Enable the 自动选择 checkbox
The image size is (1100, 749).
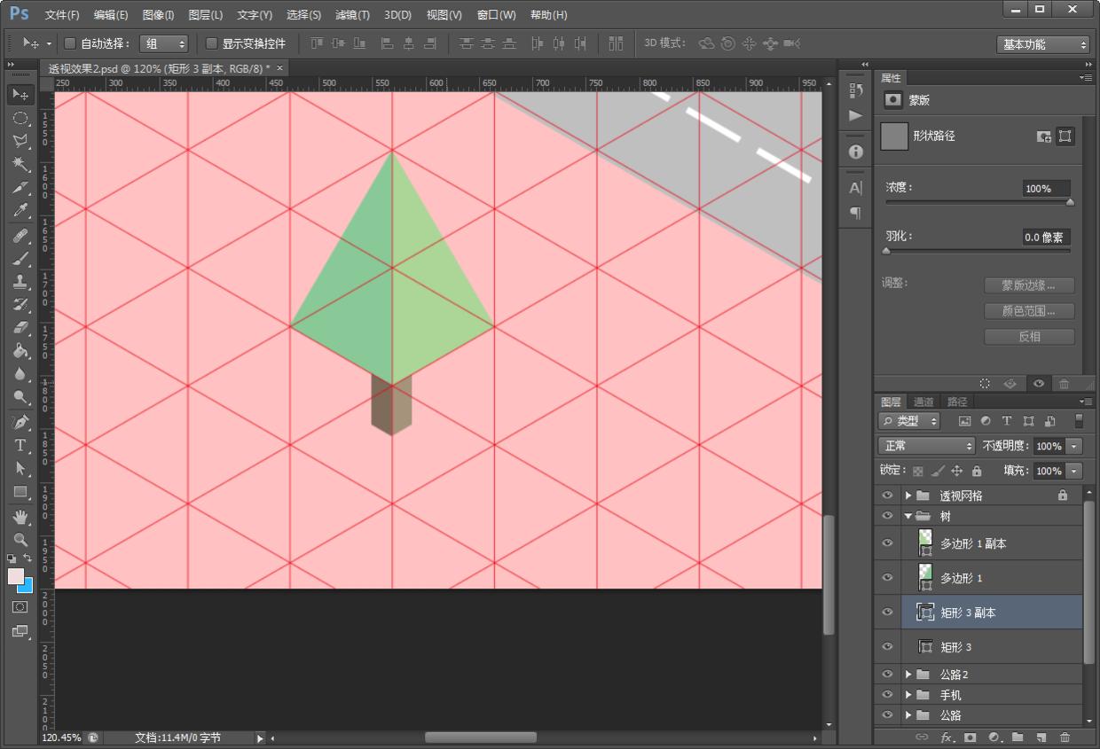click(70, 43)
